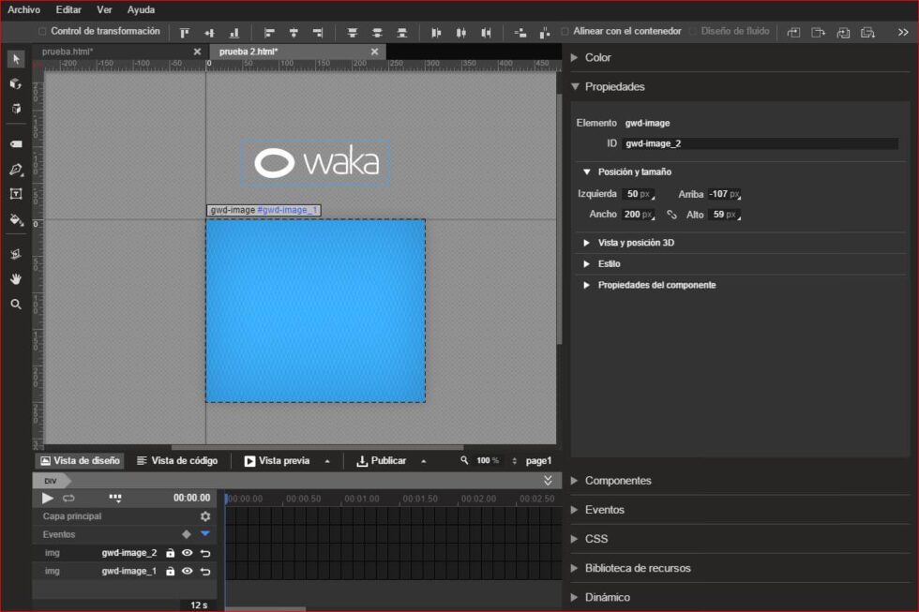Collapse the Posición y tamaño section
Viewport: 919px width, 612px height.
[x=589, y=172]
